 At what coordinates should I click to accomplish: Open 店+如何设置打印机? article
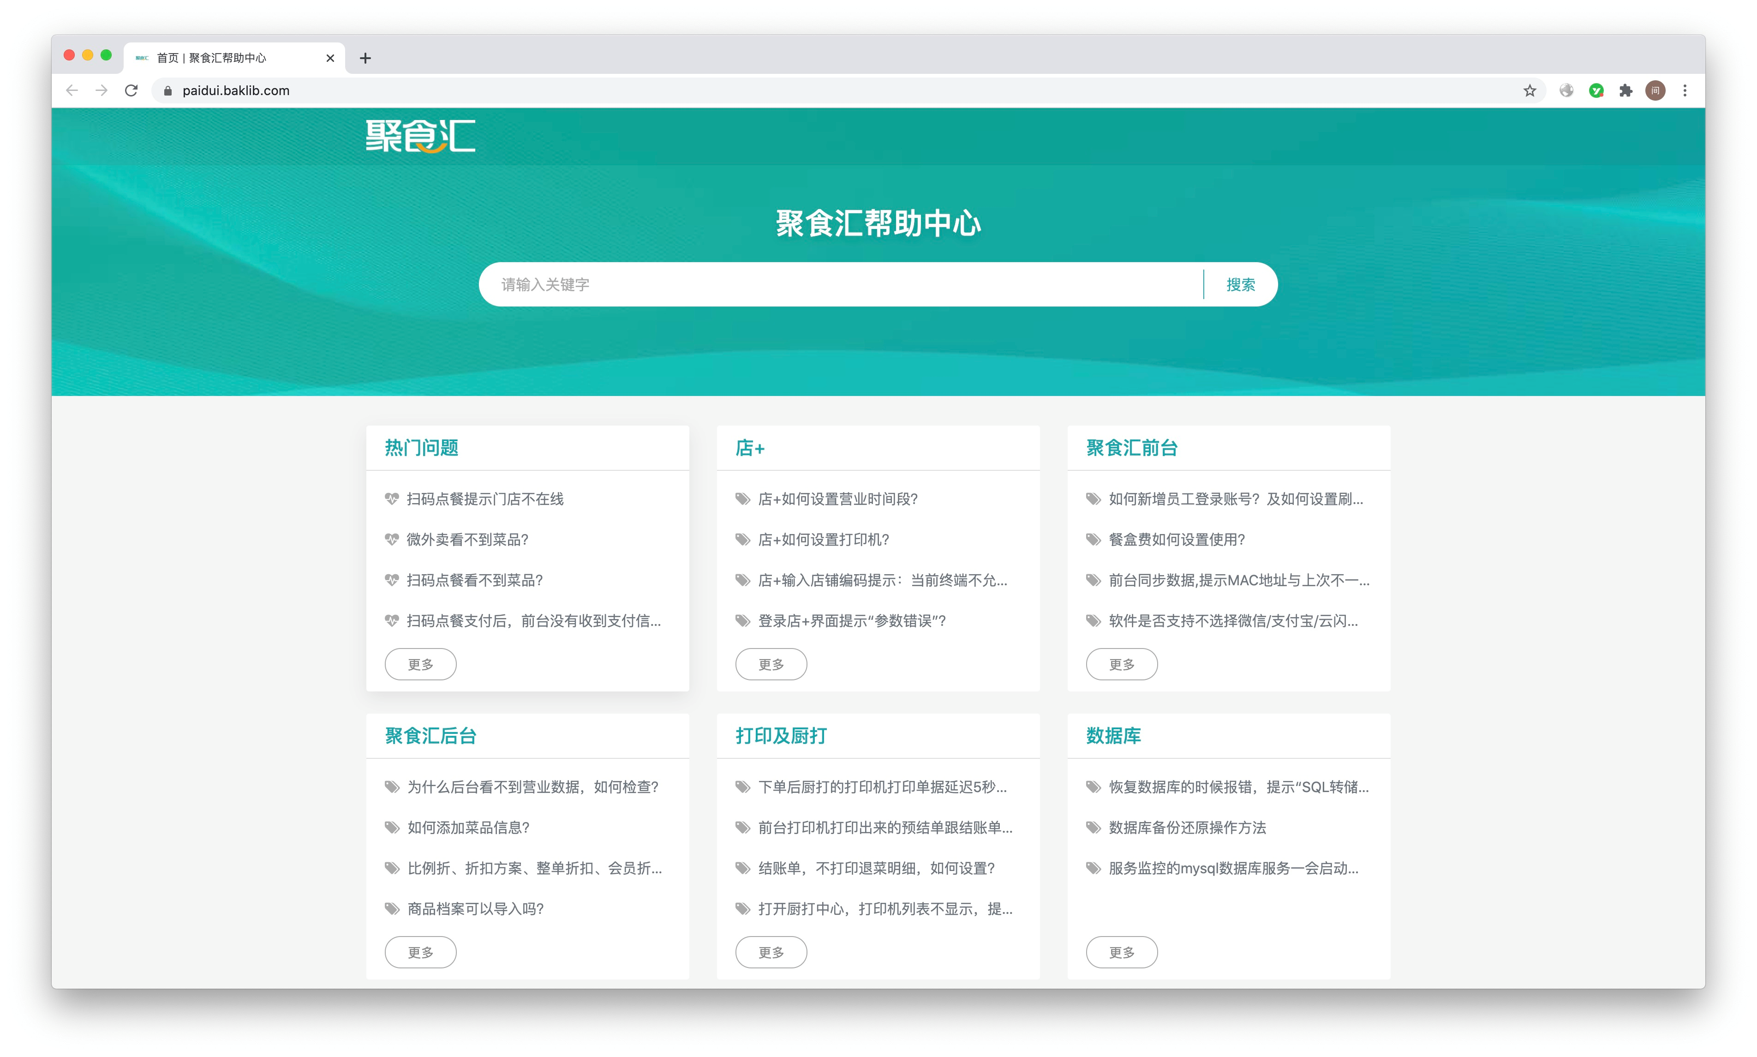pos(824,540)
